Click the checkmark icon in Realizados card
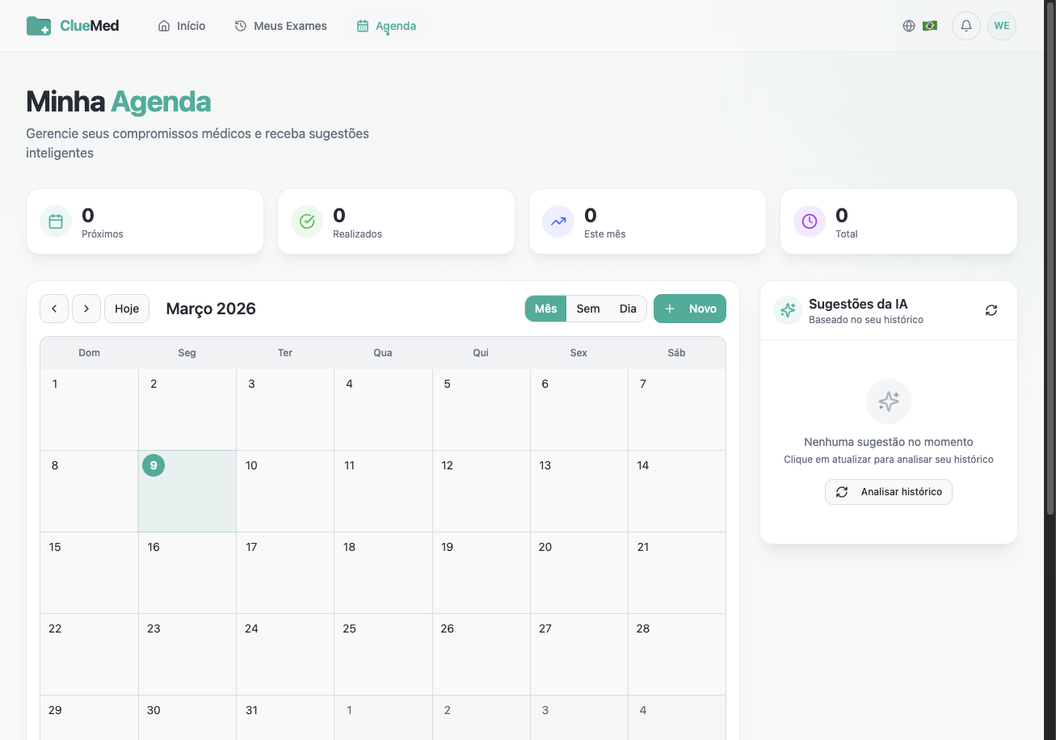1056x740 pixels. (307, 221)
